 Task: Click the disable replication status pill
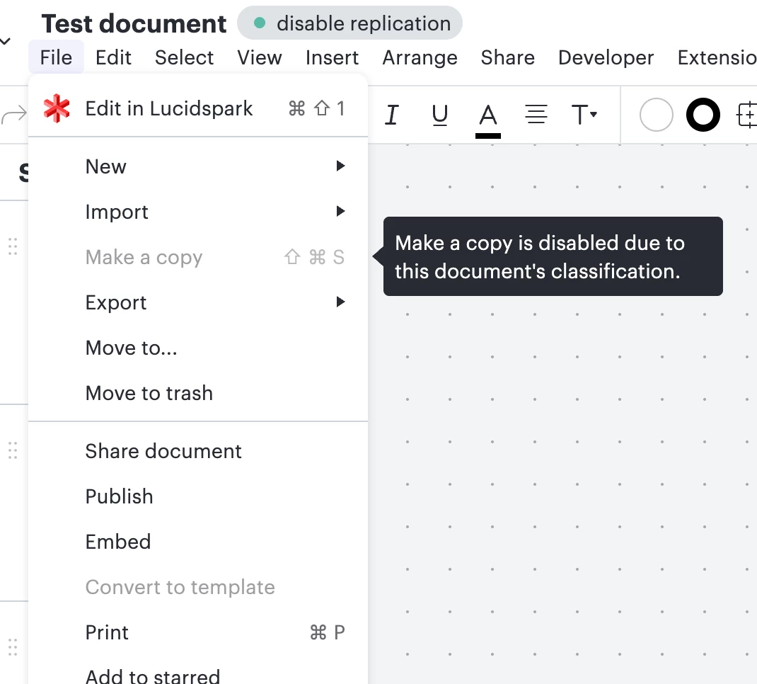(x=349, y=23)
